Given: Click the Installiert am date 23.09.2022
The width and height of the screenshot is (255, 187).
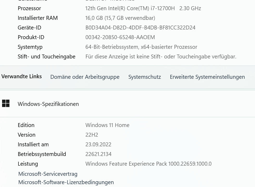Looking at the screenshot, I should pos(98,144).
